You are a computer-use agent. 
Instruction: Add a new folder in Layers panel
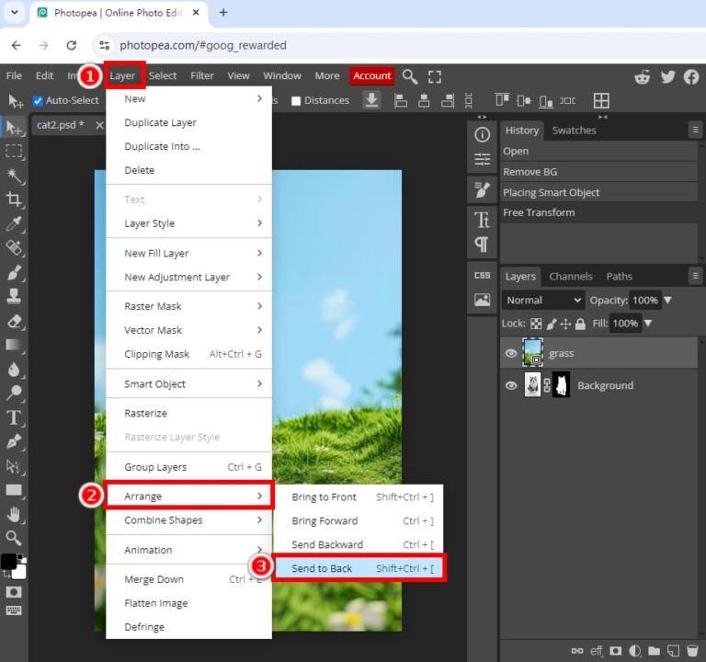coord(654,651)
